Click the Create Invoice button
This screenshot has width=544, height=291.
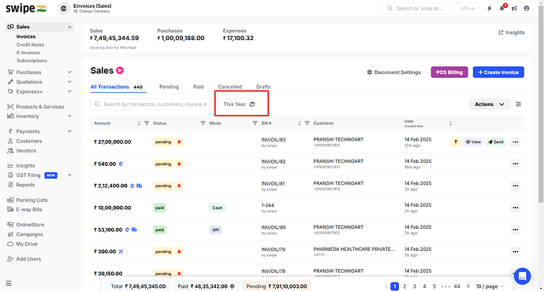[x=498, y=72]
